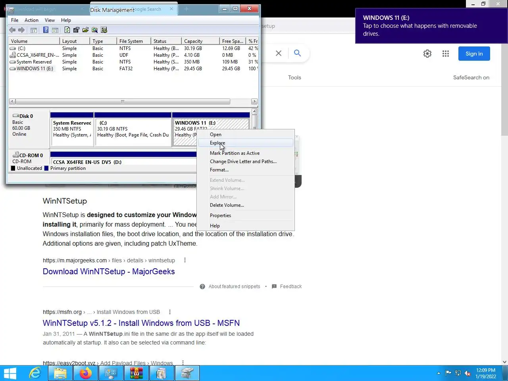Show hidden tray icons arrow
This screenshot has height=381, width=508.
tap(439, 373)
